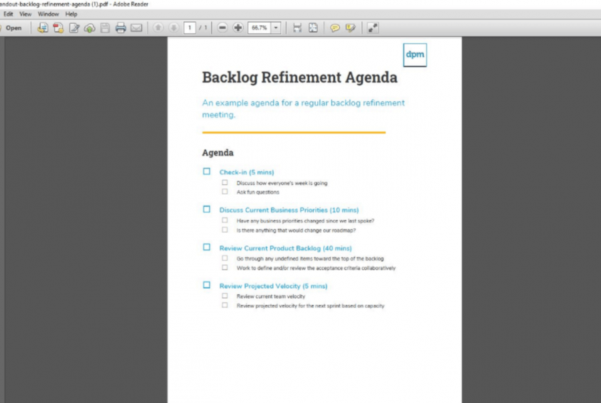
Task: Check 'Have any business priorities changed' box
Action: coord(224,220)
